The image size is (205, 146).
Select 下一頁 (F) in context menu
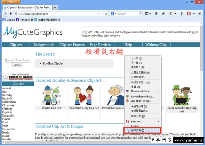143,63
